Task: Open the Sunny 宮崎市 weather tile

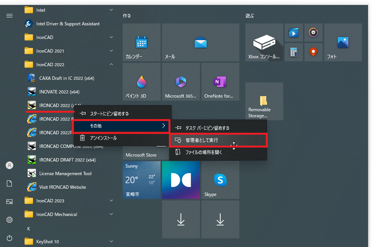Action: [x=142, y=180]
